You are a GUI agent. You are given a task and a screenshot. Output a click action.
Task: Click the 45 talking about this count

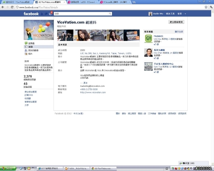coord(25,84)
